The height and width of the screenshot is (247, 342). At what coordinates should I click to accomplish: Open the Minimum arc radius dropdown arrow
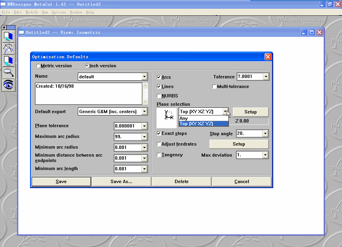144,148
